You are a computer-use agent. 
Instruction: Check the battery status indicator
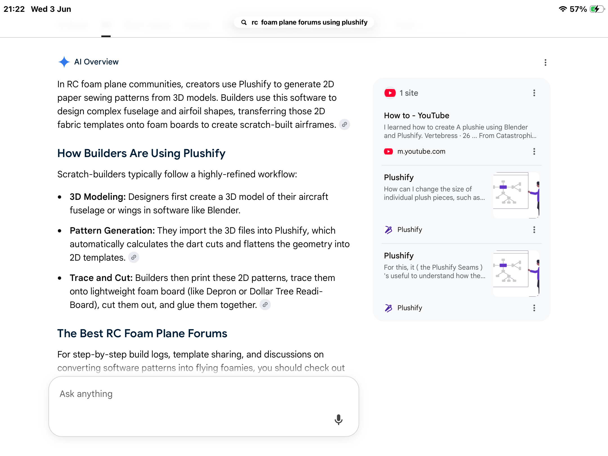pyautogui.click(x=597, y=9)
